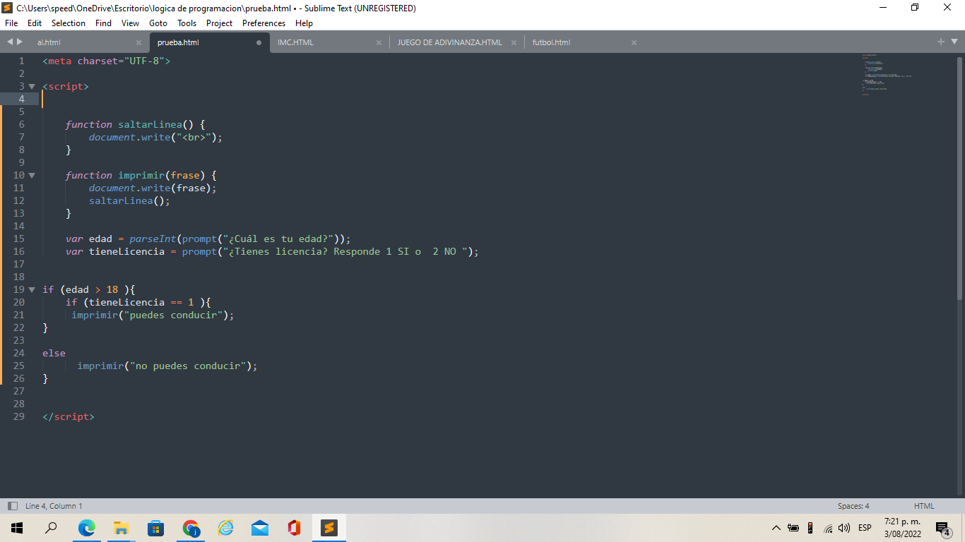965x542 pixels.
Task: Click tieneLicencia variable on line 16
Action: pyautogui.click(x=126, y=251)
